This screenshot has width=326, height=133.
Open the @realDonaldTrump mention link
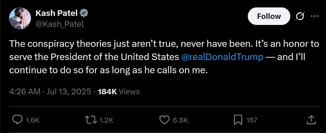222,57
